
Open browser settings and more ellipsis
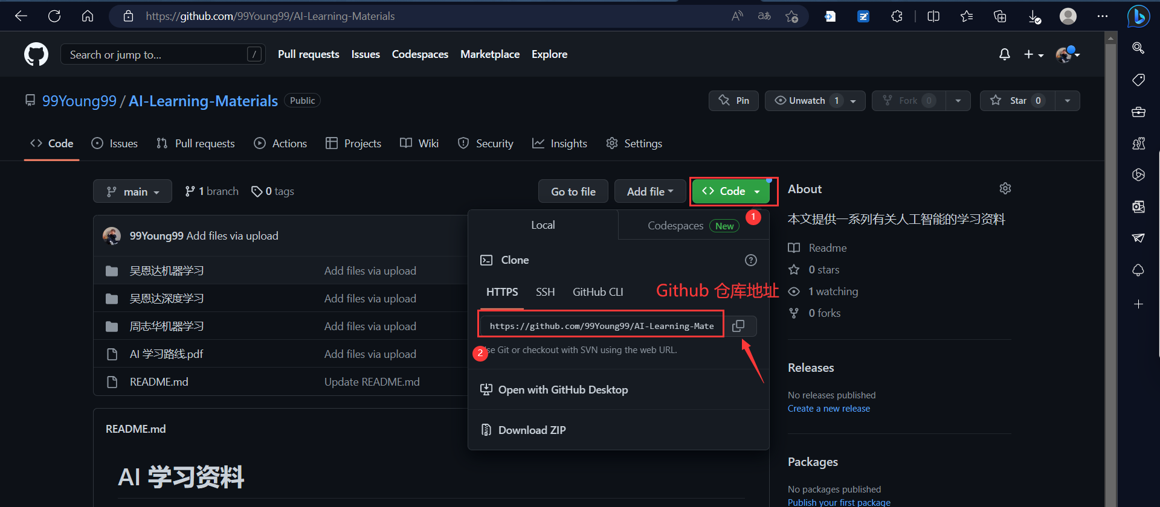pyautogui.click(x=1103, y=16)
